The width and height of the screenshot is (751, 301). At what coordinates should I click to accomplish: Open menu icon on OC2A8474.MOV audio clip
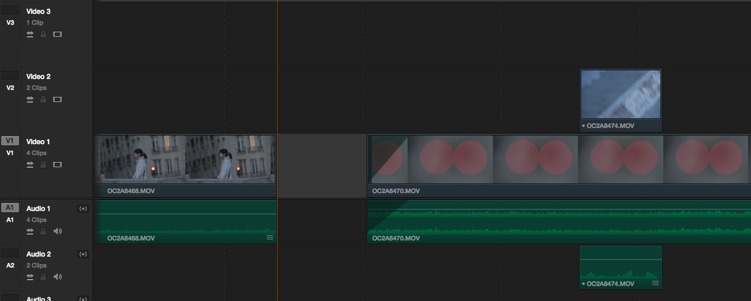point(655,283)
